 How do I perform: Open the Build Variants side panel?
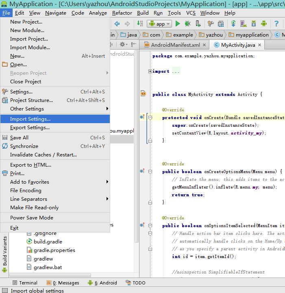(x=4, y=254)
